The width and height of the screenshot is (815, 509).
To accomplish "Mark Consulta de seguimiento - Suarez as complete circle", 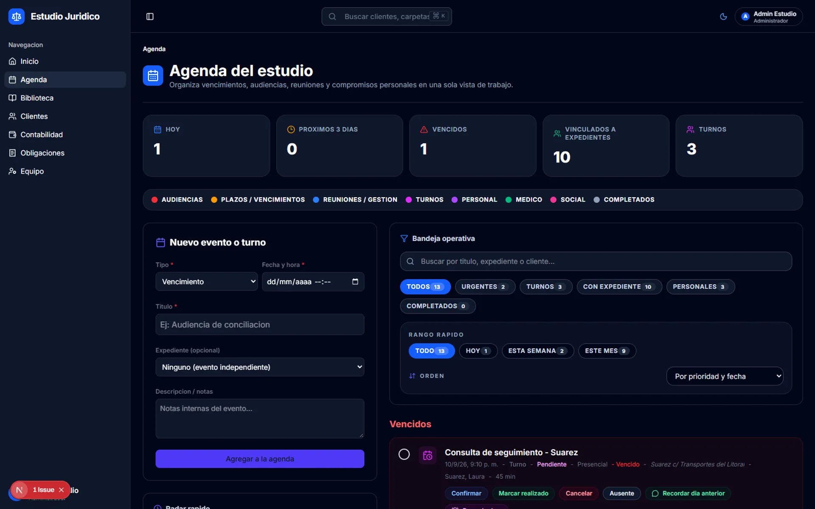I will (404, 454).
